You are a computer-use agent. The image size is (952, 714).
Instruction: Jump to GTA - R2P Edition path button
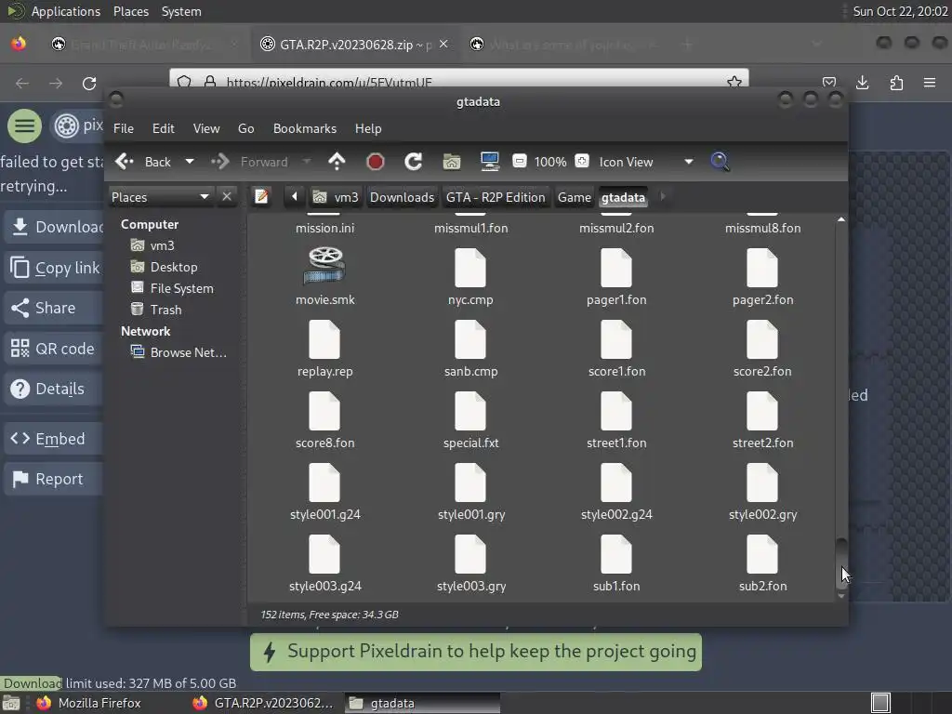click(x=496, y=197)
